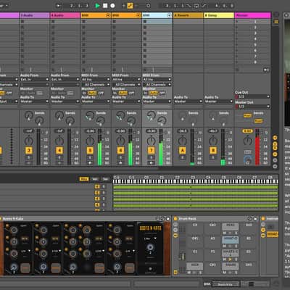Click clip stop button in 3 Audio first slot
The width and height of the screenshot is (290, 290).
point(22,22)
